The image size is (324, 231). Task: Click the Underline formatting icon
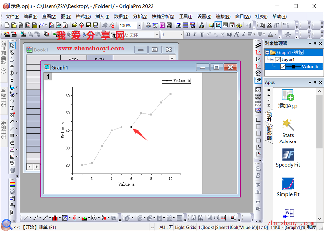[202, 34]
